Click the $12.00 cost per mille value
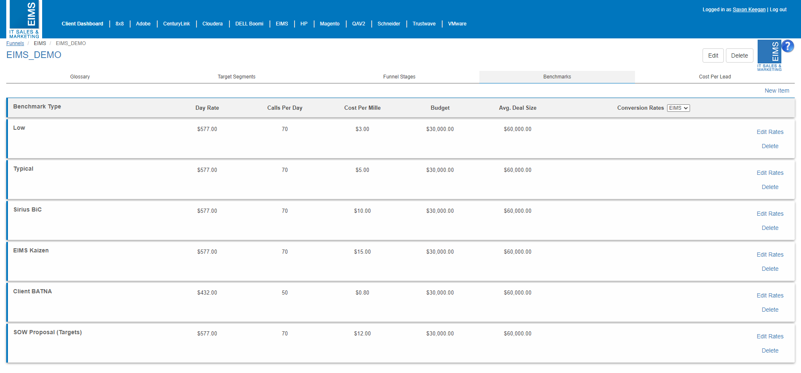The width and height of the screenshot is (801, 373). pyautogui.click(x=362, y=334)
